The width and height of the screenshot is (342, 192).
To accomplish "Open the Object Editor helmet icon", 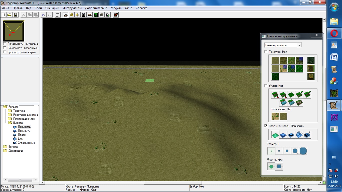I will (x=84, y=15).
